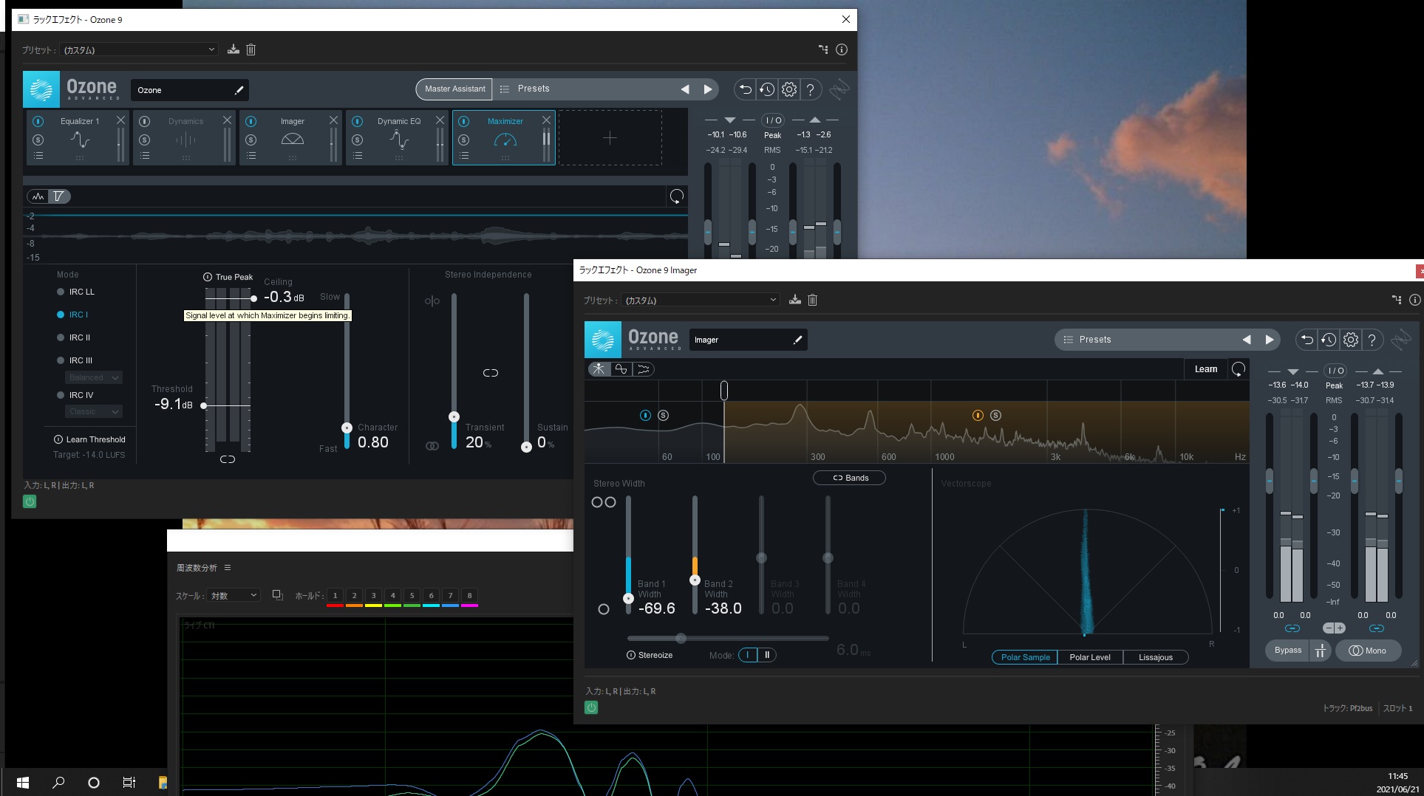Select IRC IV mode
This screenshot has width=1424, height=796.
point(75,395)
